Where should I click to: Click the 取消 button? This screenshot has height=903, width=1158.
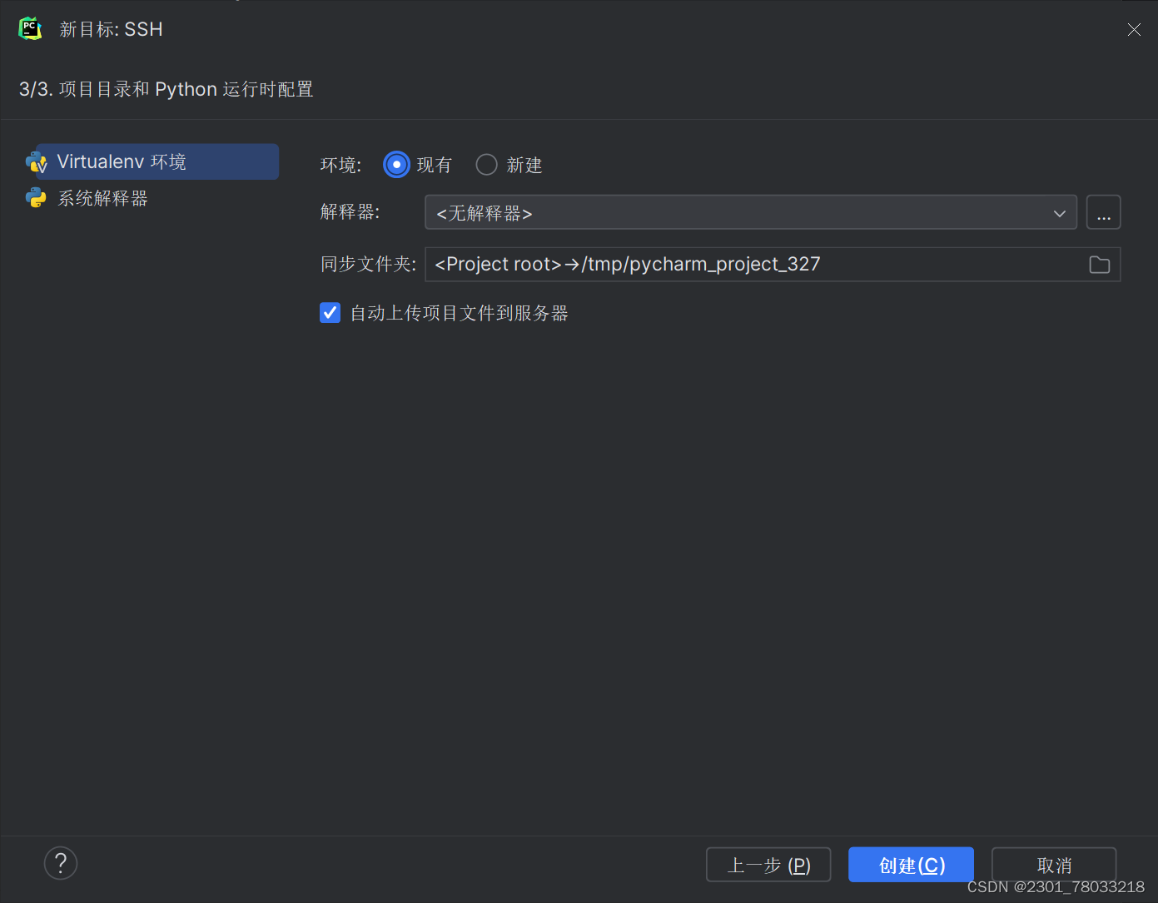point(1053,865)
